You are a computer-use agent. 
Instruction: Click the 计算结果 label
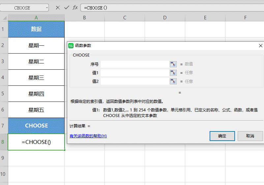pyautogui.click(x=77, y=126)
